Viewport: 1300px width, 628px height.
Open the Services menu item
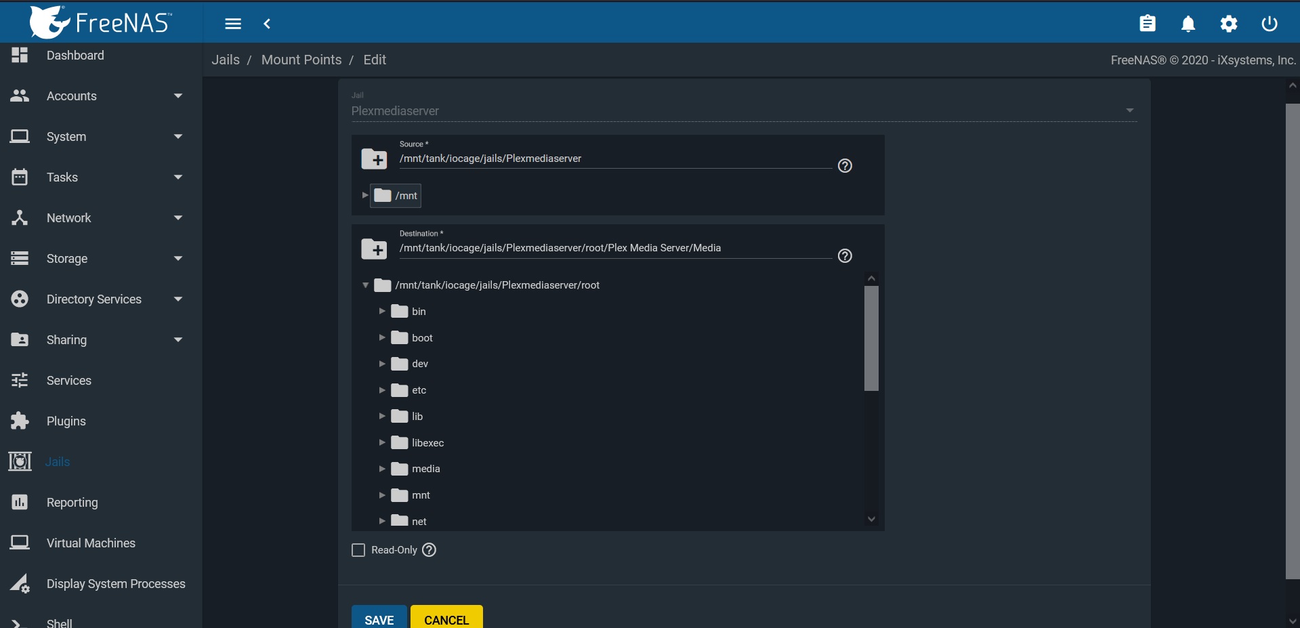pyautogui.click(x=69, y=381)
